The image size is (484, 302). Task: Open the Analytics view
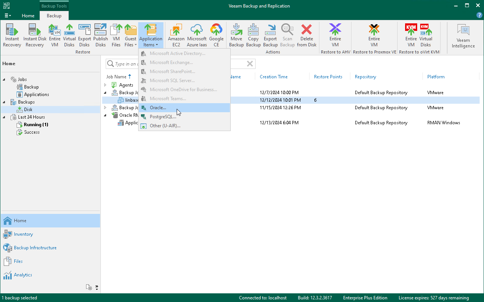[50, 275]
